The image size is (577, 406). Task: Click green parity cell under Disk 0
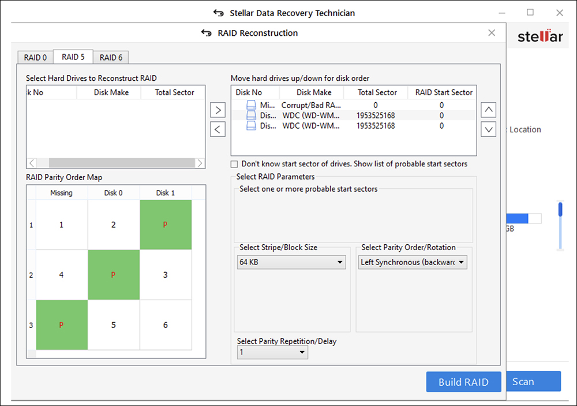point(114,275)
